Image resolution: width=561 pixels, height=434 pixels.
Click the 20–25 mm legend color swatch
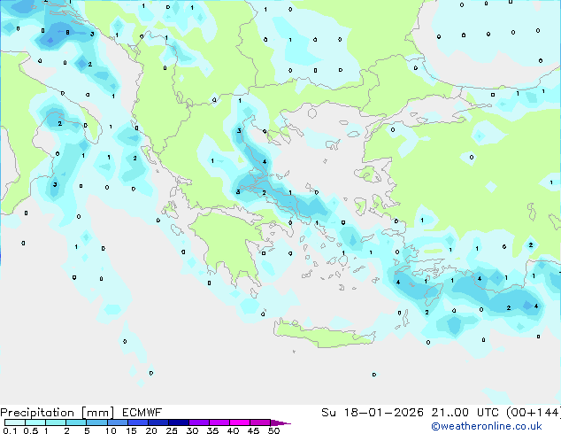coord(158,422)
